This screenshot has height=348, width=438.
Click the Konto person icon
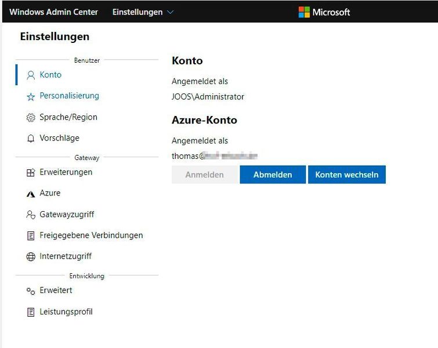31,75
